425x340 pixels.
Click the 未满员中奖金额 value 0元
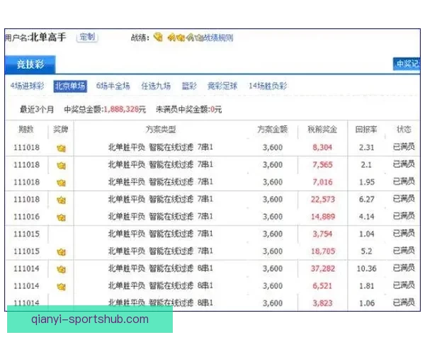216,110
